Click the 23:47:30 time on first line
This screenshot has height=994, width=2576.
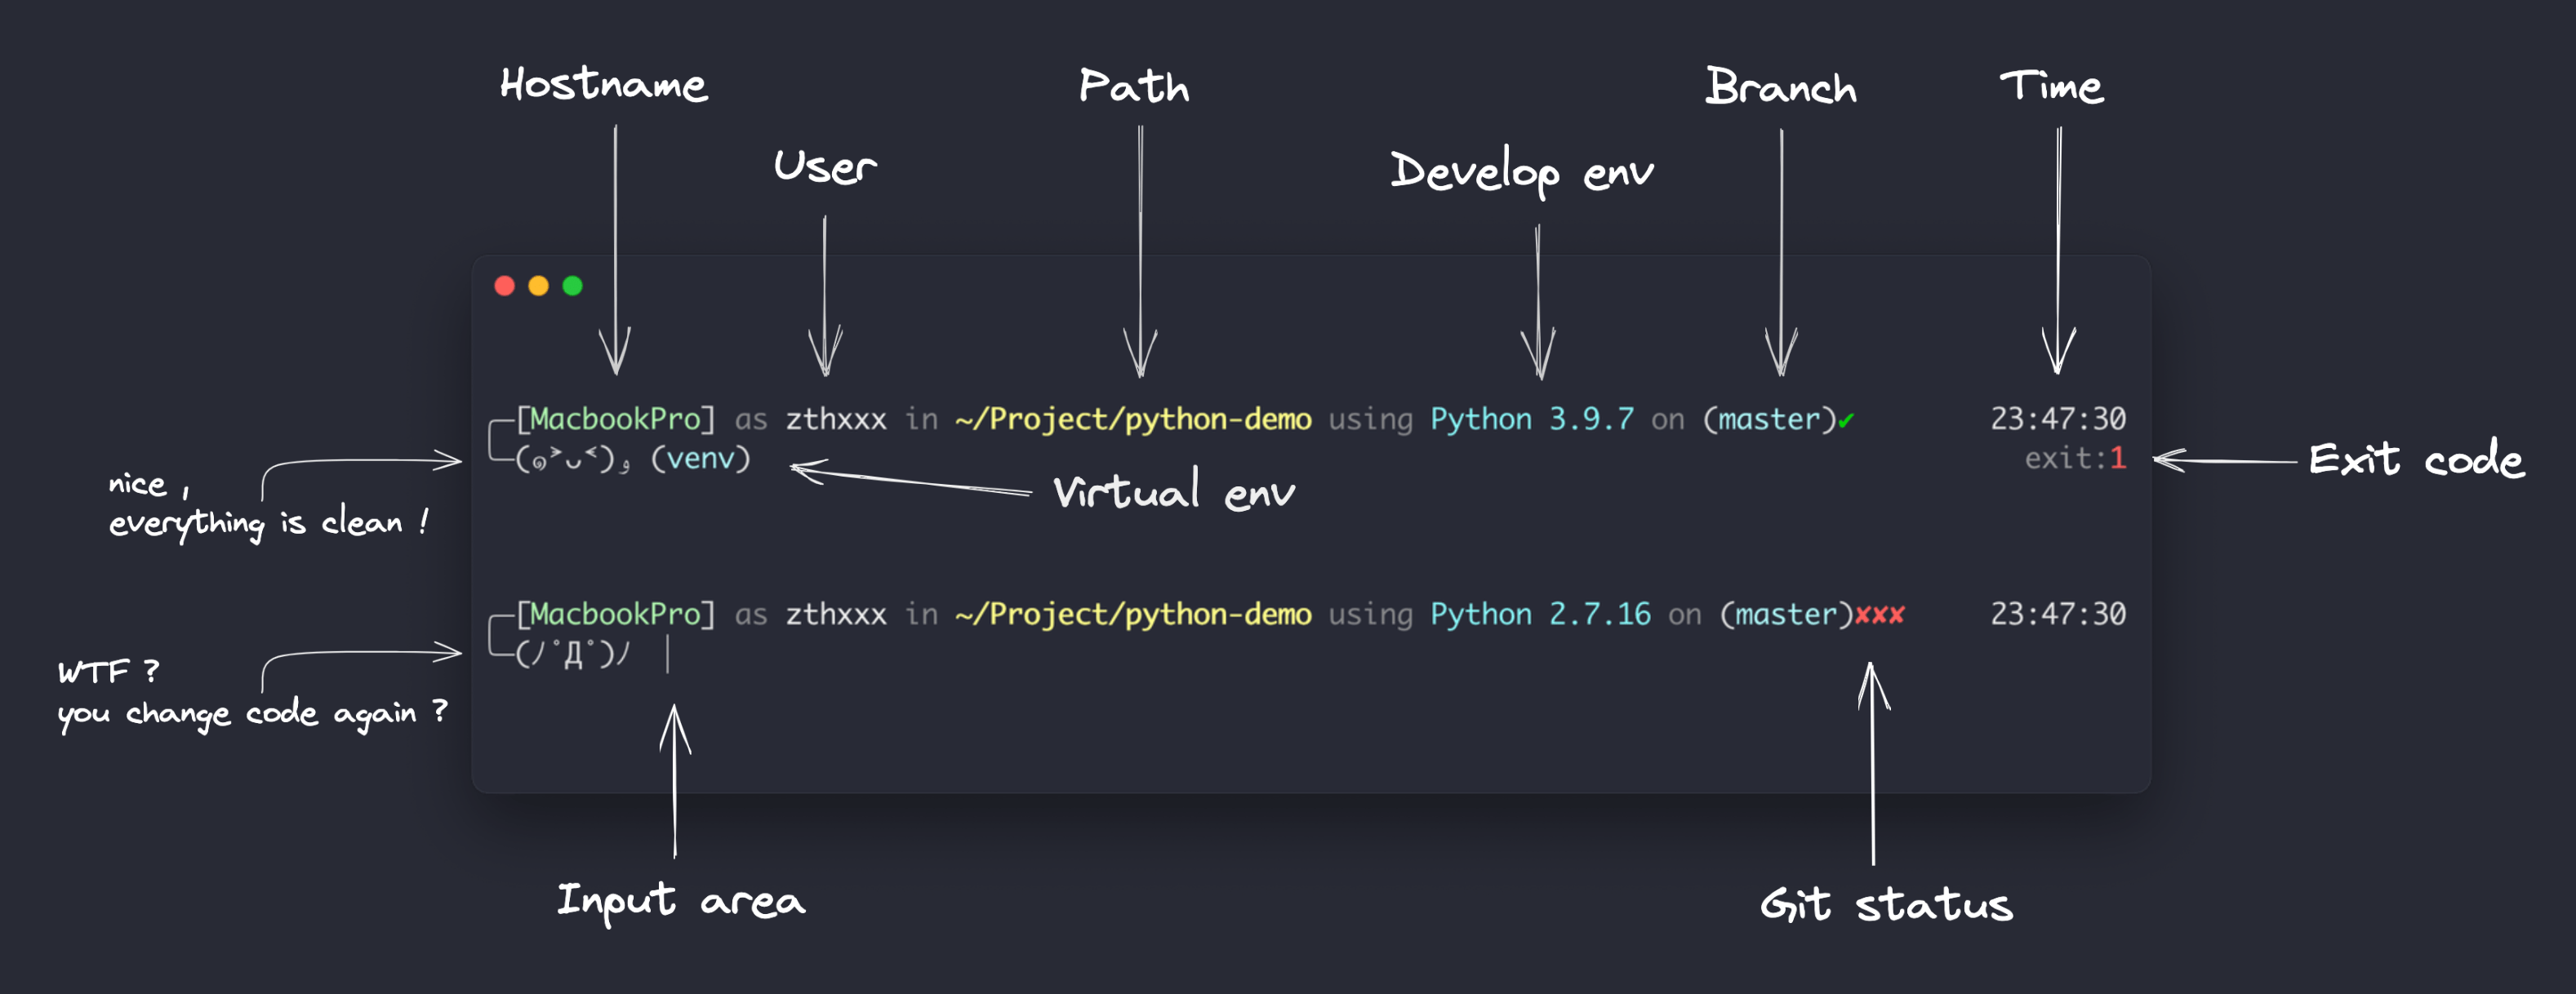point(2057,419)
